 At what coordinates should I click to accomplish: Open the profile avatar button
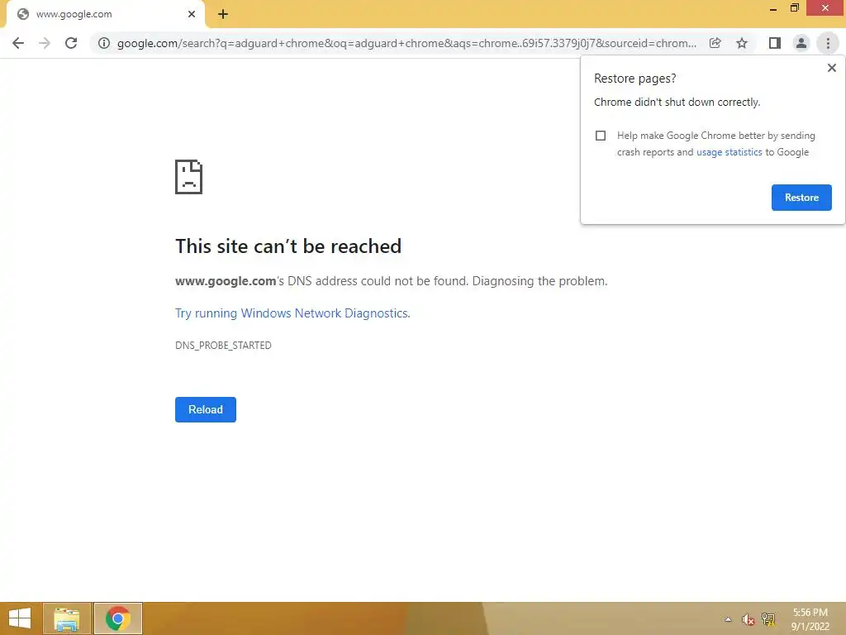[801, 43]
